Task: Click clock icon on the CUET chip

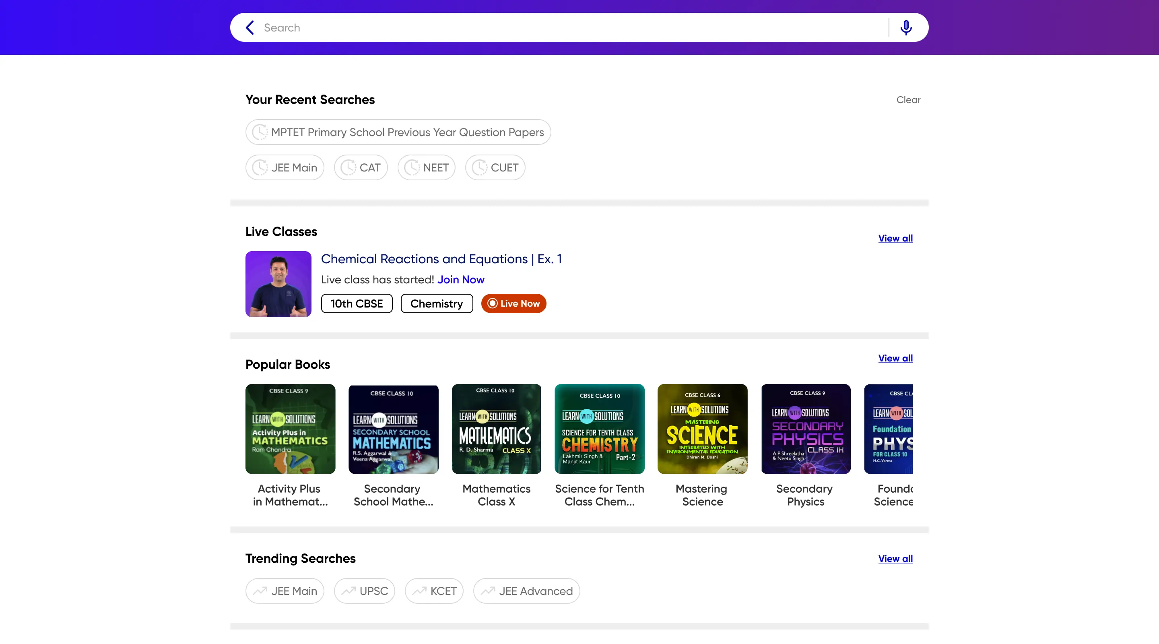Action: pyautogui.click(x=480, y=167)
